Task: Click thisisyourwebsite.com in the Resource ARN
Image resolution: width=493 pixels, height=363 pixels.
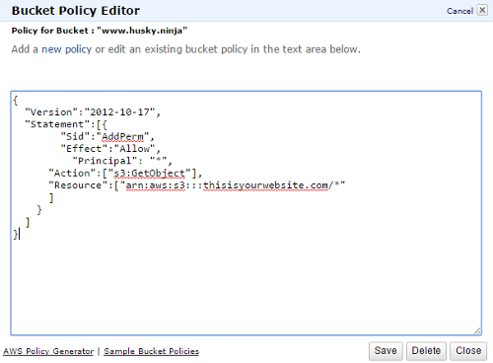Action: point(265,185)
